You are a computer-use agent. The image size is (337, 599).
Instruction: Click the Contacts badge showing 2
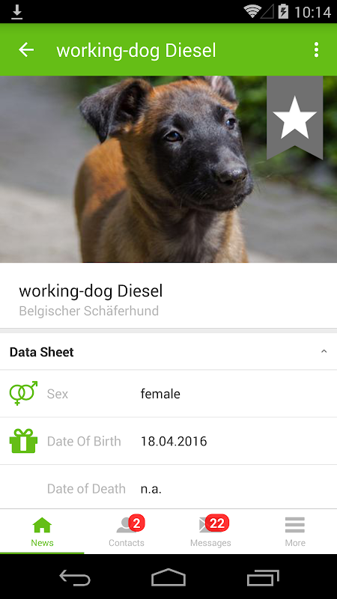coord(137,523)
